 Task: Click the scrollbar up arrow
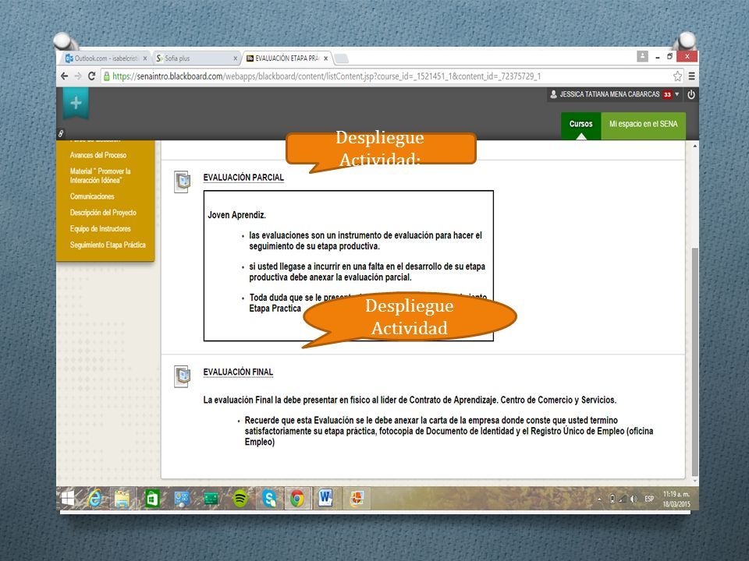coord(694,146)
